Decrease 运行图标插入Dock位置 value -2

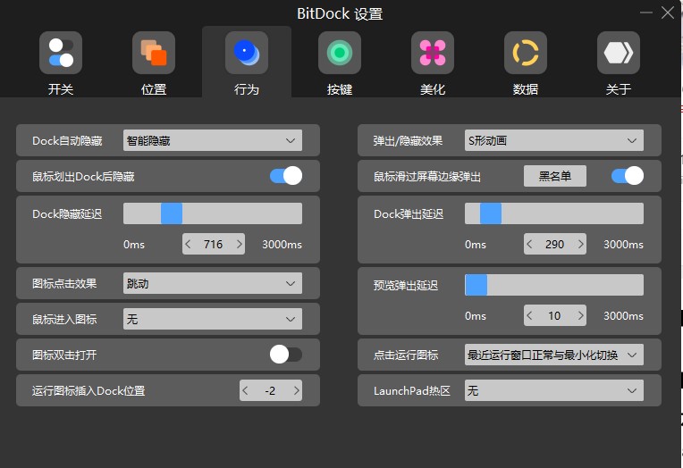(245, 390)
